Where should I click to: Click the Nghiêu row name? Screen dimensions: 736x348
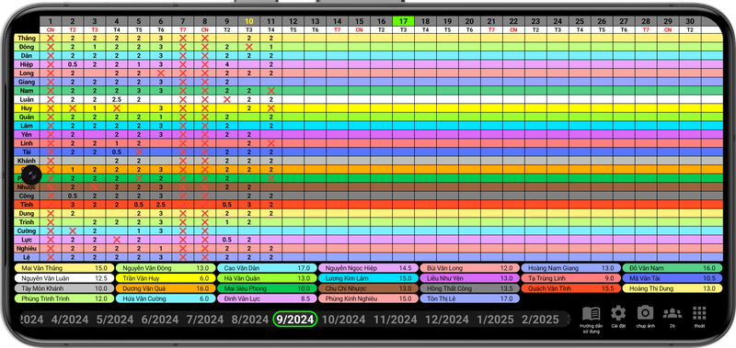(28, 248)
